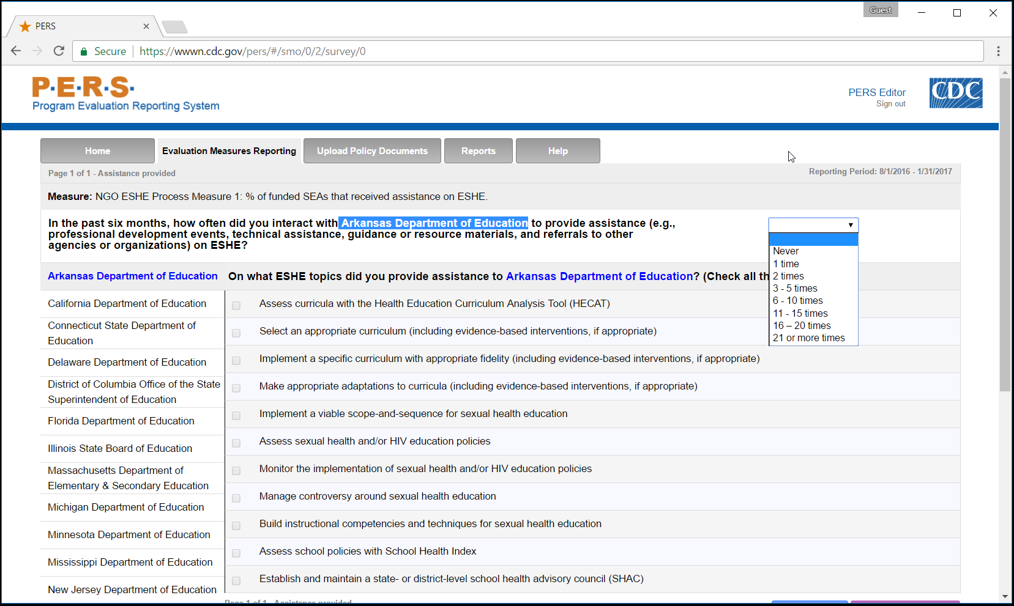Check 'Manage controversy around sexual health education'

[x=236, y=498]
